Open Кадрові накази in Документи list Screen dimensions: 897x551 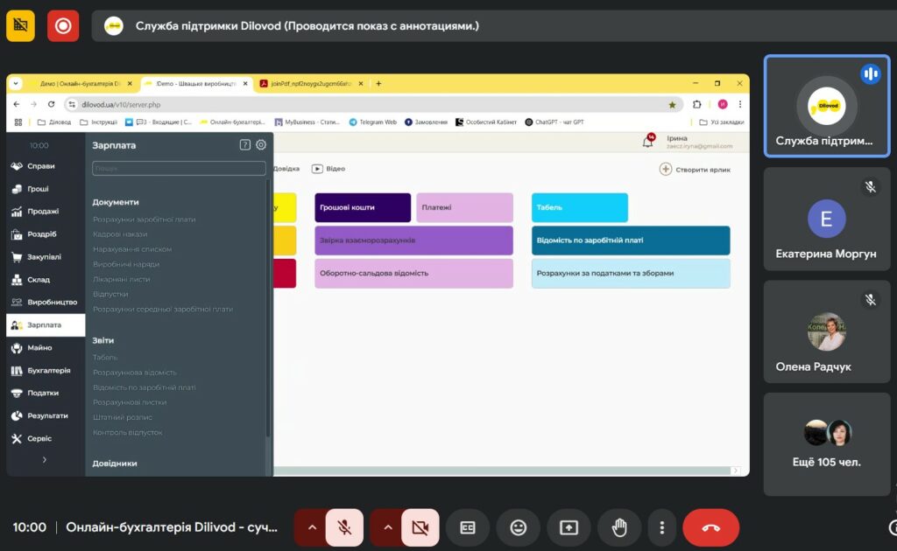120,234
